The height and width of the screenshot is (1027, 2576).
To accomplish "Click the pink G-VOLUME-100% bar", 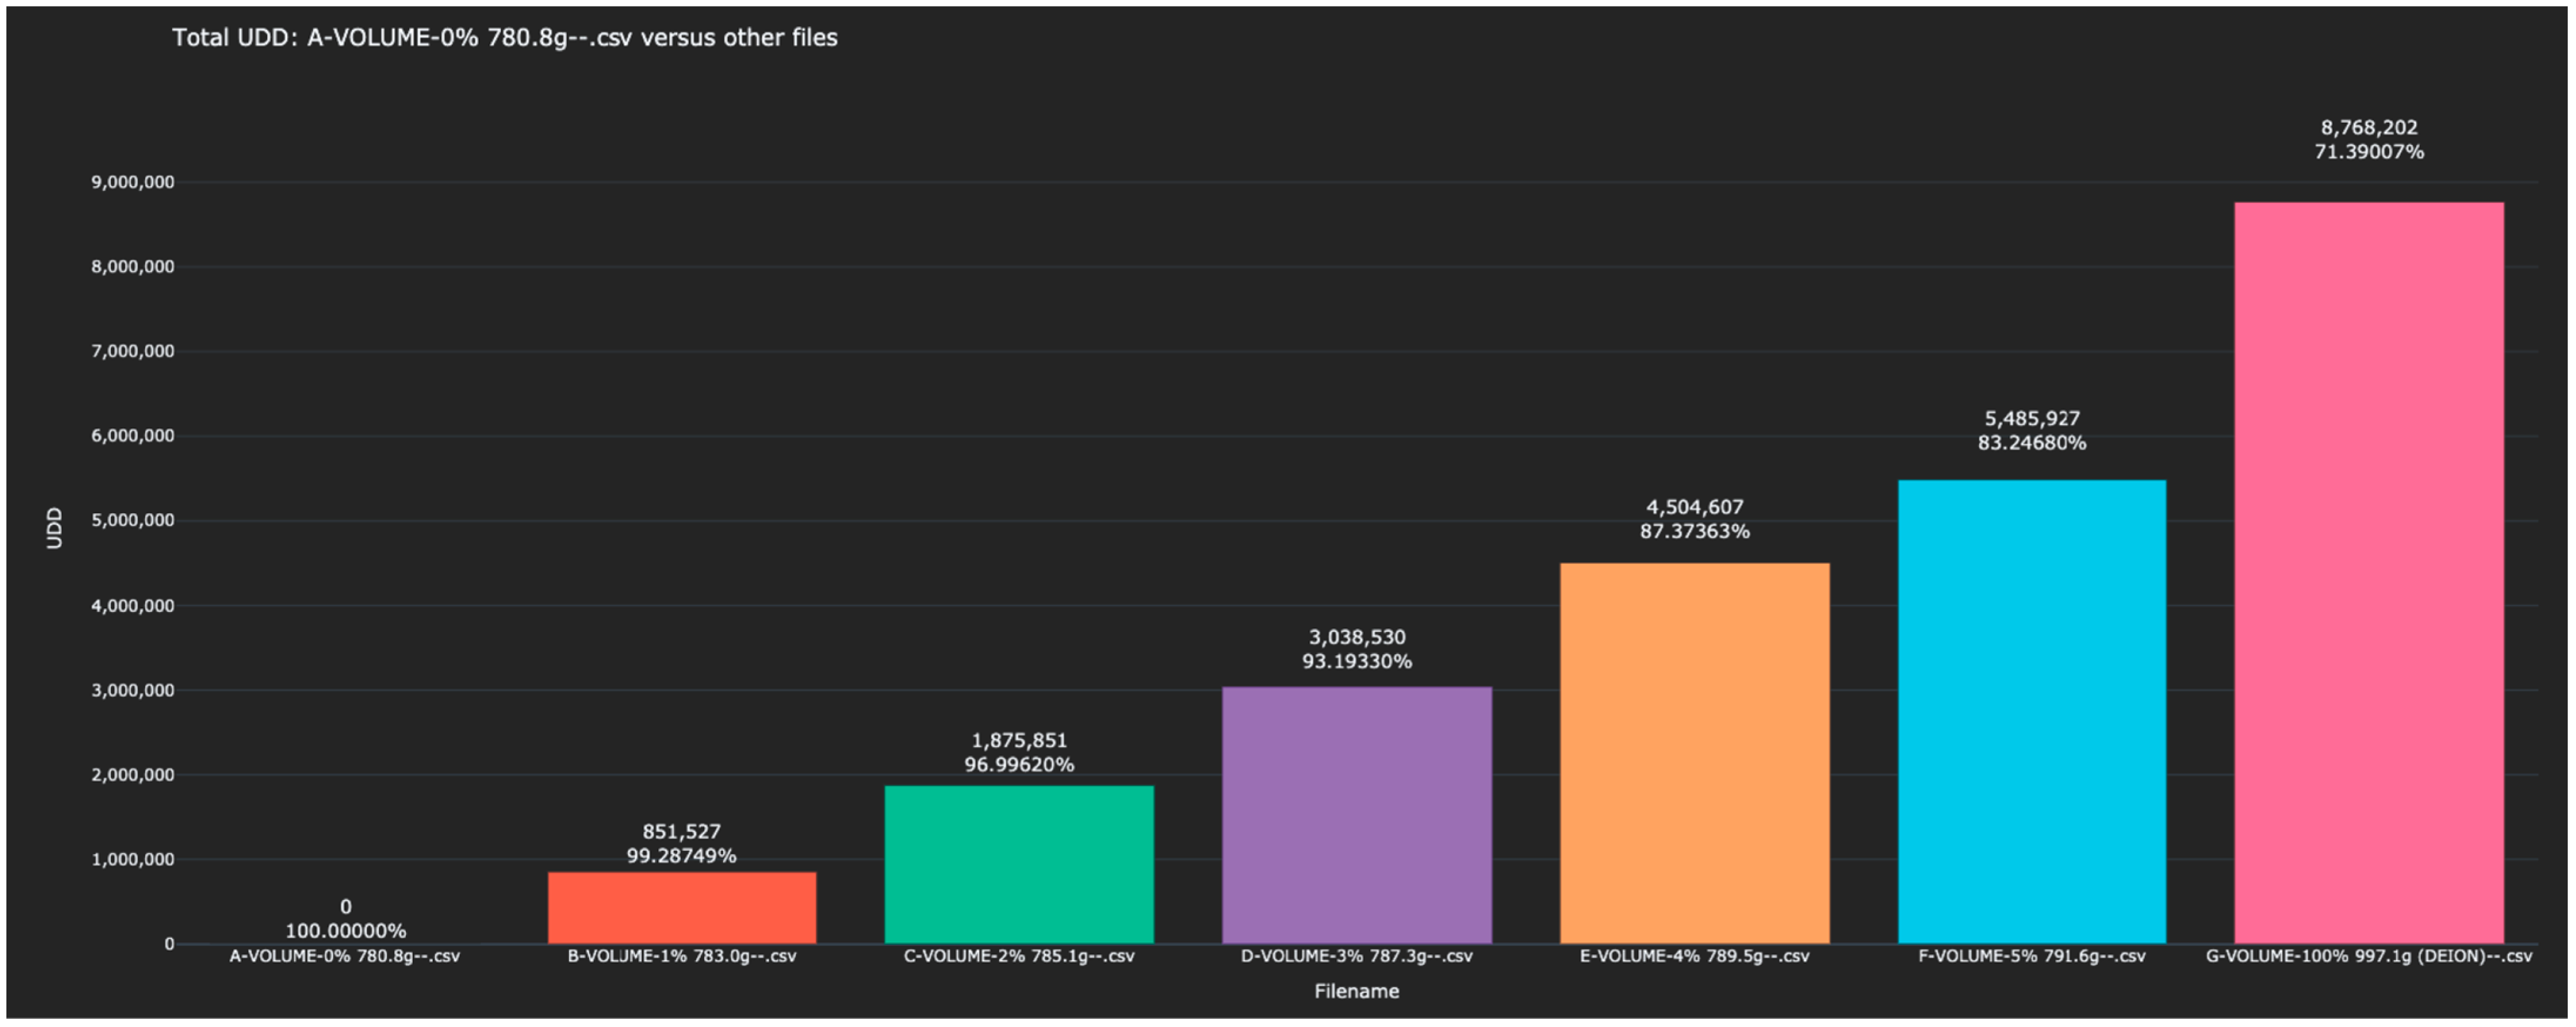I will coord(2368,572).
